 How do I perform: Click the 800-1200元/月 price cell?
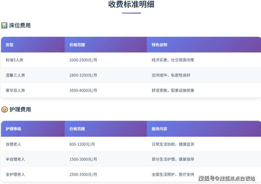pos(82,144)
